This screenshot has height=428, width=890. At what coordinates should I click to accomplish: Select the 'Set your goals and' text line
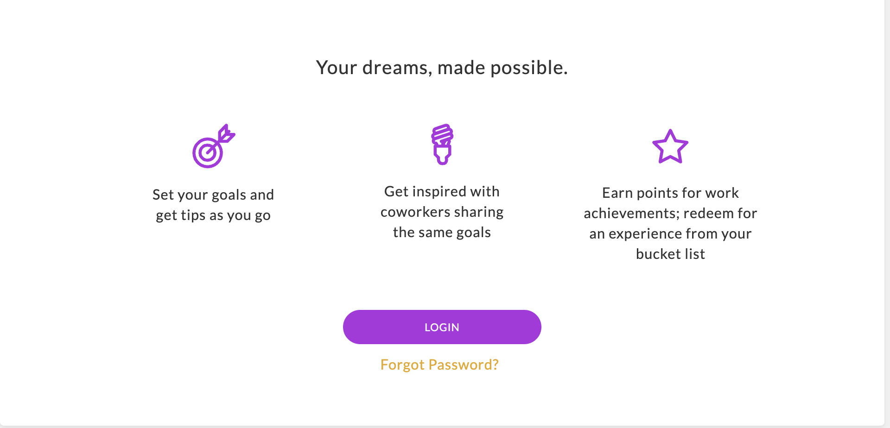pyautogui.click(x=213, y=195)
